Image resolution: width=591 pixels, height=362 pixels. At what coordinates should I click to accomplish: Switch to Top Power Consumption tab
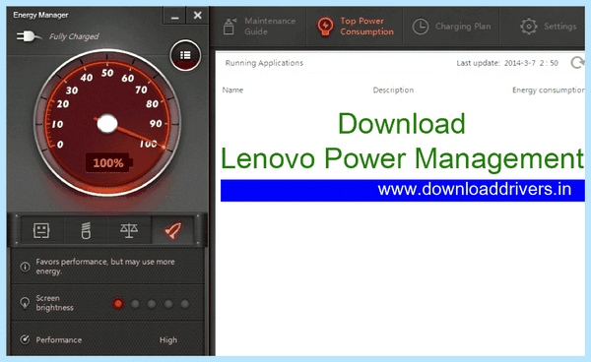pos(355,27)
